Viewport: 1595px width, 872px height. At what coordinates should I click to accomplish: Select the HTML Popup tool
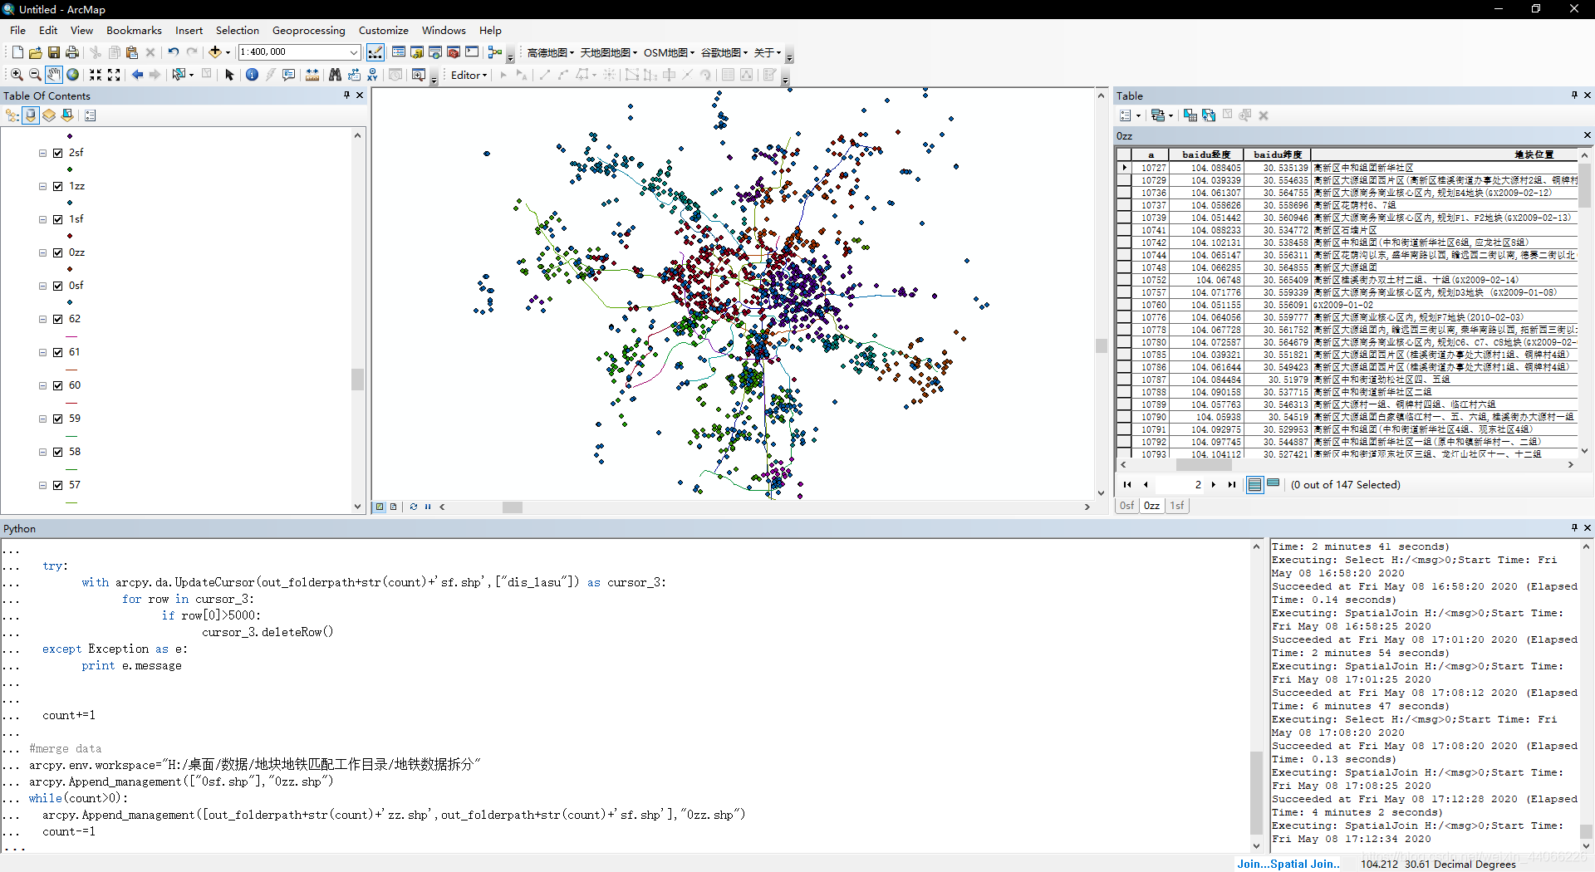(288, 75)
